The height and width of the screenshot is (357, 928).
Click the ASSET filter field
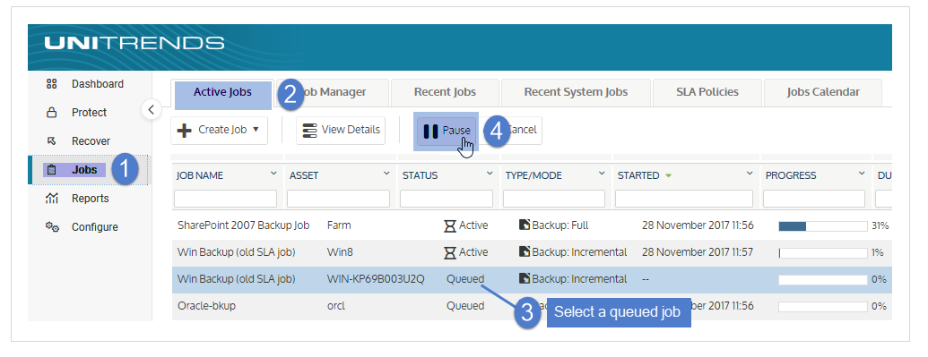pyautogui.click(x=339, y=198)
